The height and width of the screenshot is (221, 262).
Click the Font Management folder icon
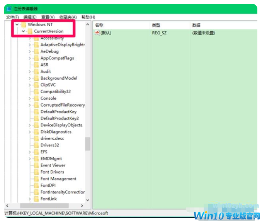pos(36,179)
